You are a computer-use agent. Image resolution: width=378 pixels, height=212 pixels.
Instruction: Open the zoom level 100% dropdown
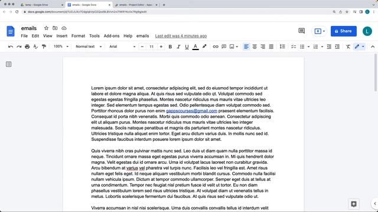(61, 47)
